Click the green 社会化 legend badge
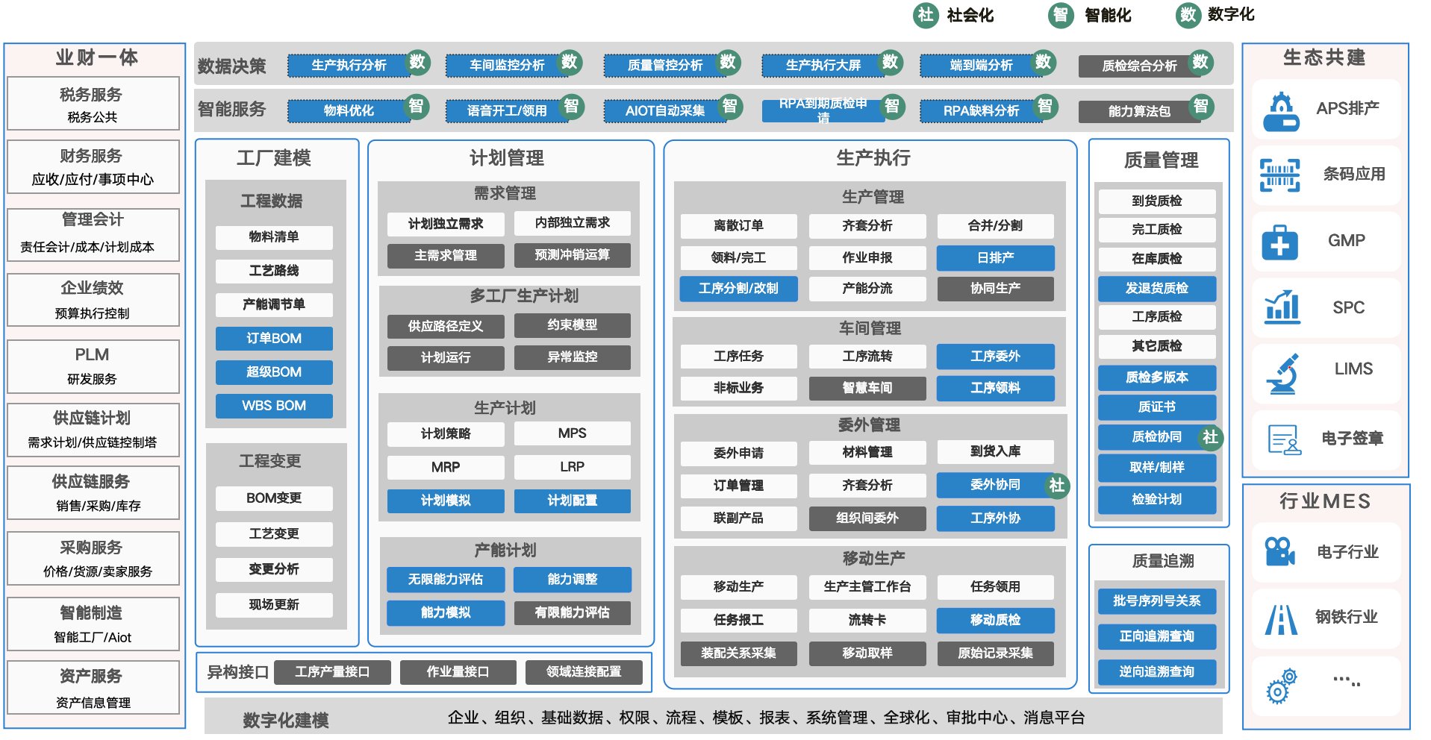This screenshot has height=740, width=1431. tap(926, 15)
